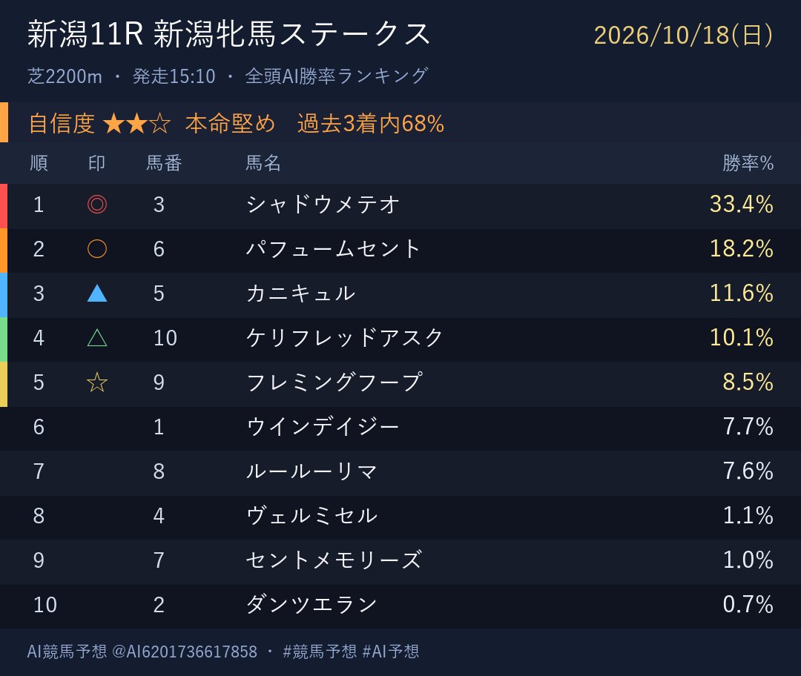The width and height of the screenshot is (801, 676).
Task: Click the 印 column header
Action: click(x=96, y=163)
